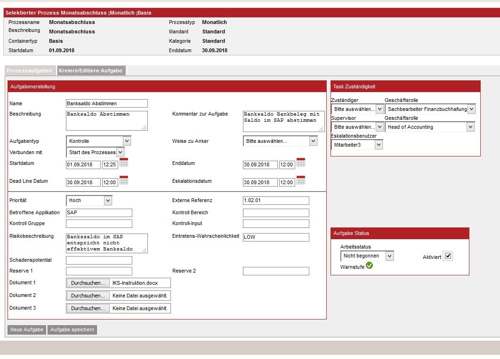Screen dimensions: 500x359
Task: Open the Enddatum calendar picker icon
Action: coord(301,163)
